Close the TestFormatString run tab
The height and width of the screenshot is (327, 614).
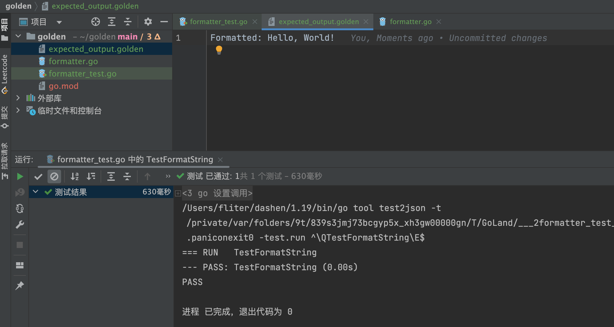220,159
